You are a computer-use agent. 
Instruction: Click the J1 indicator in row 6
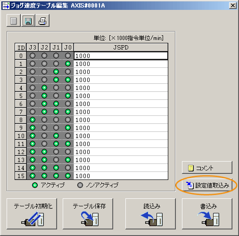56,104
